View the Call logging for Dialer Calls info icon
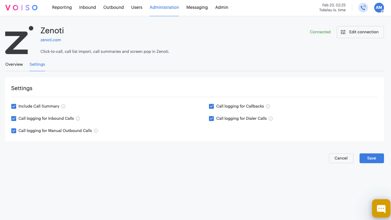The width and height of the screenshot is (391, 220). click(x=271, y=118)
